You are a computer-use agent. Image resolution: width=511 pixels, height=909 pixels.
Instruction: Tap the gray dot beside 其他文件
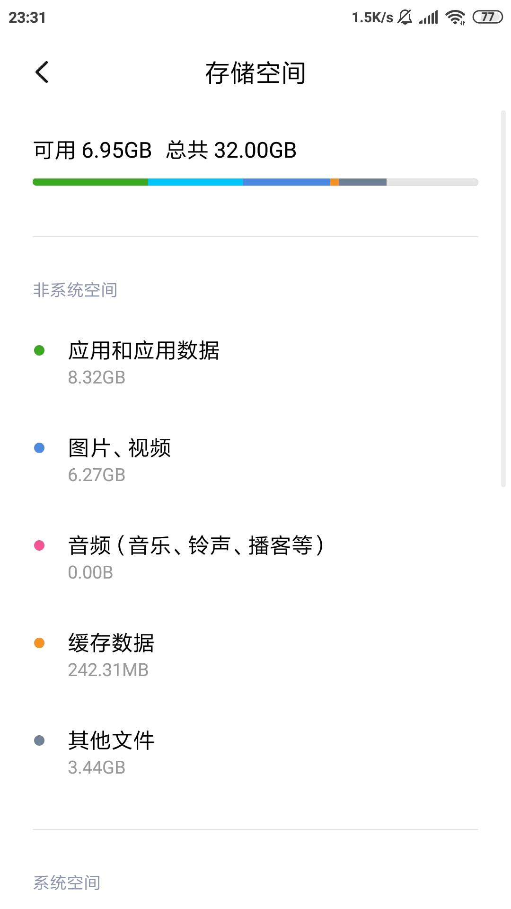pos(39,740)
